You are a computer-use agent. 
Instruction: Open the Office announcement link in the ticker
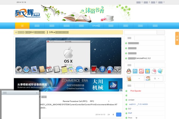[x=59, y=32]
